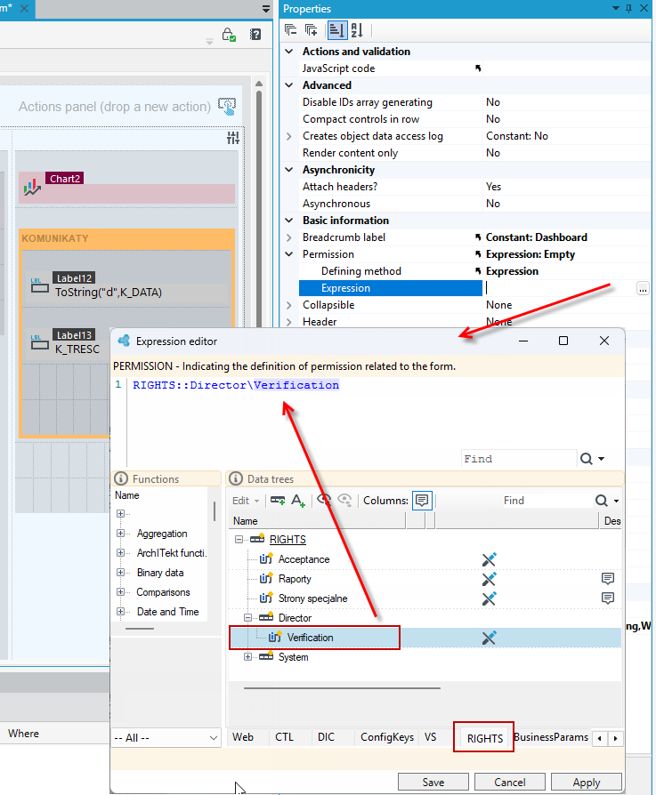Open the help icon in the form toolbar
The width and height of the screenshot is (656, 795).
click(x=255, y=35)
